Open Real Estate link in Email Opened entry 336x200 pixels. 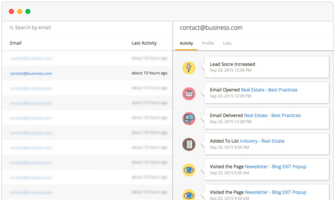(269, 90)
